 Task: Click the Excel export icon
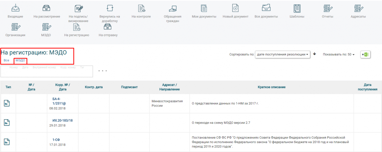point(365,55)
